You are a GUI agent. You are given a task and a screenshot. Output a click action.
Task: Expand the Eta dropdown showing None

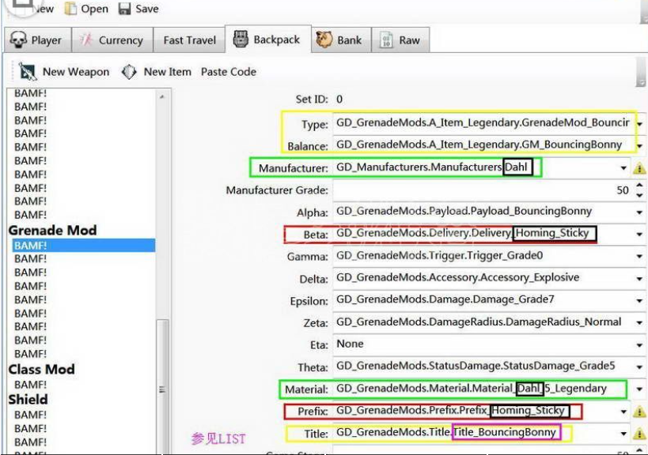[639, 345]
